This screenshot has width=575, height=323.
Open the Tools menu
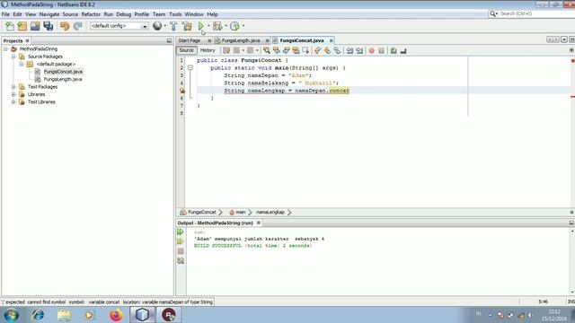(175, 14)
